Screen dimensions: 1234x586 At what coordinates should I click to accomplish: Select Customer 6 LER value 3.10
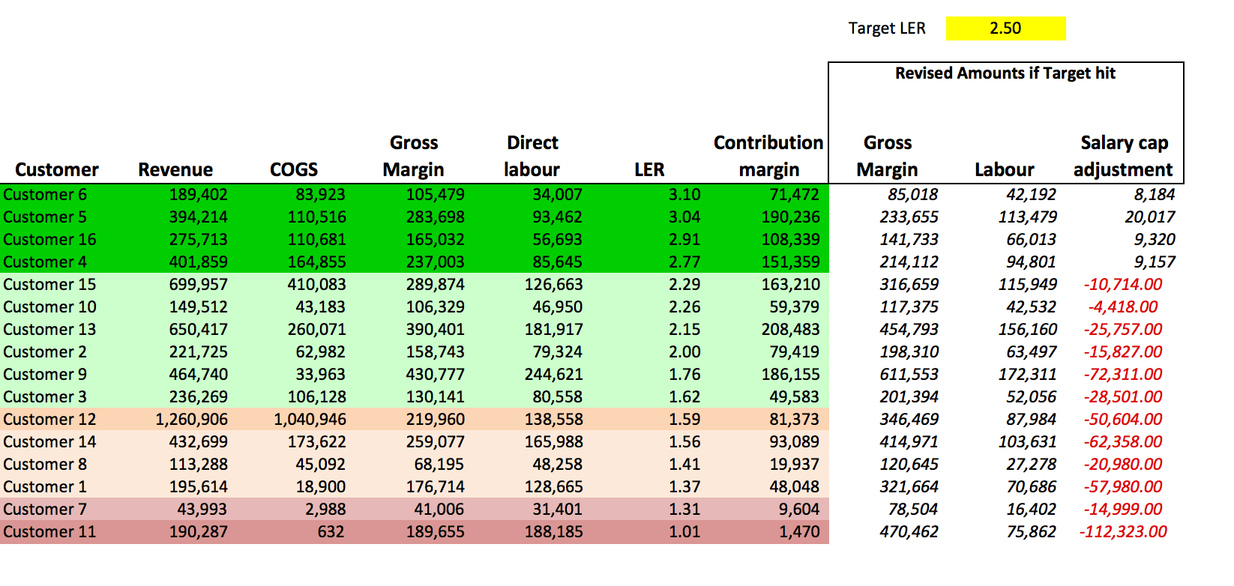(684, 195)
